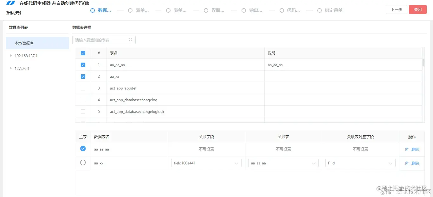Click the 界面 step circle indicator
The width and height of the screenshot is (433, 197).
[x=206, y=10]
